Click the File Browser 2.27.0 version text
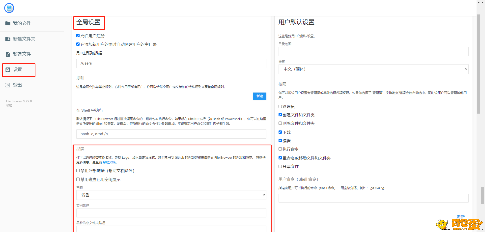Viewport: 485px width, 232px height. (19, 101)
